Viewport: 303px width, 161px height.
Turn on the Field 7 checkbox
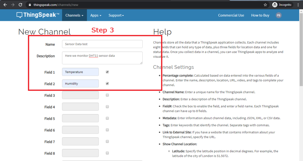[x=107, y=141]
